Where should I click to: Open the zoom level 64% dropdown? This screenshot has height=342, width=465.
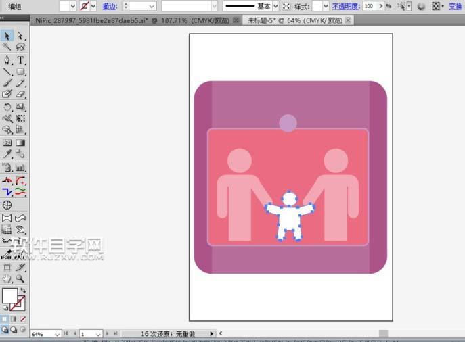58,334
